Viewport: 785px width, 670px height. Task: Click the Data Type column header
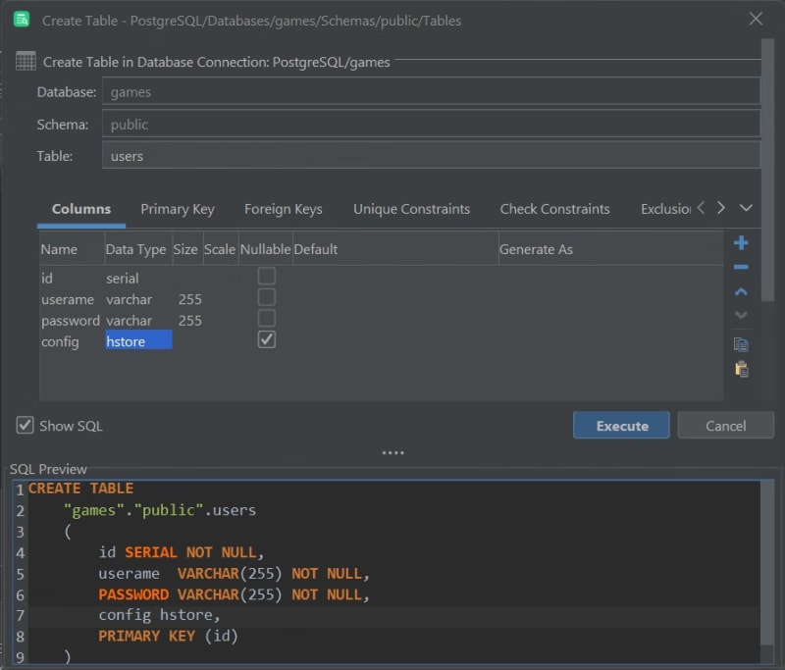click(x=138, y=249)
